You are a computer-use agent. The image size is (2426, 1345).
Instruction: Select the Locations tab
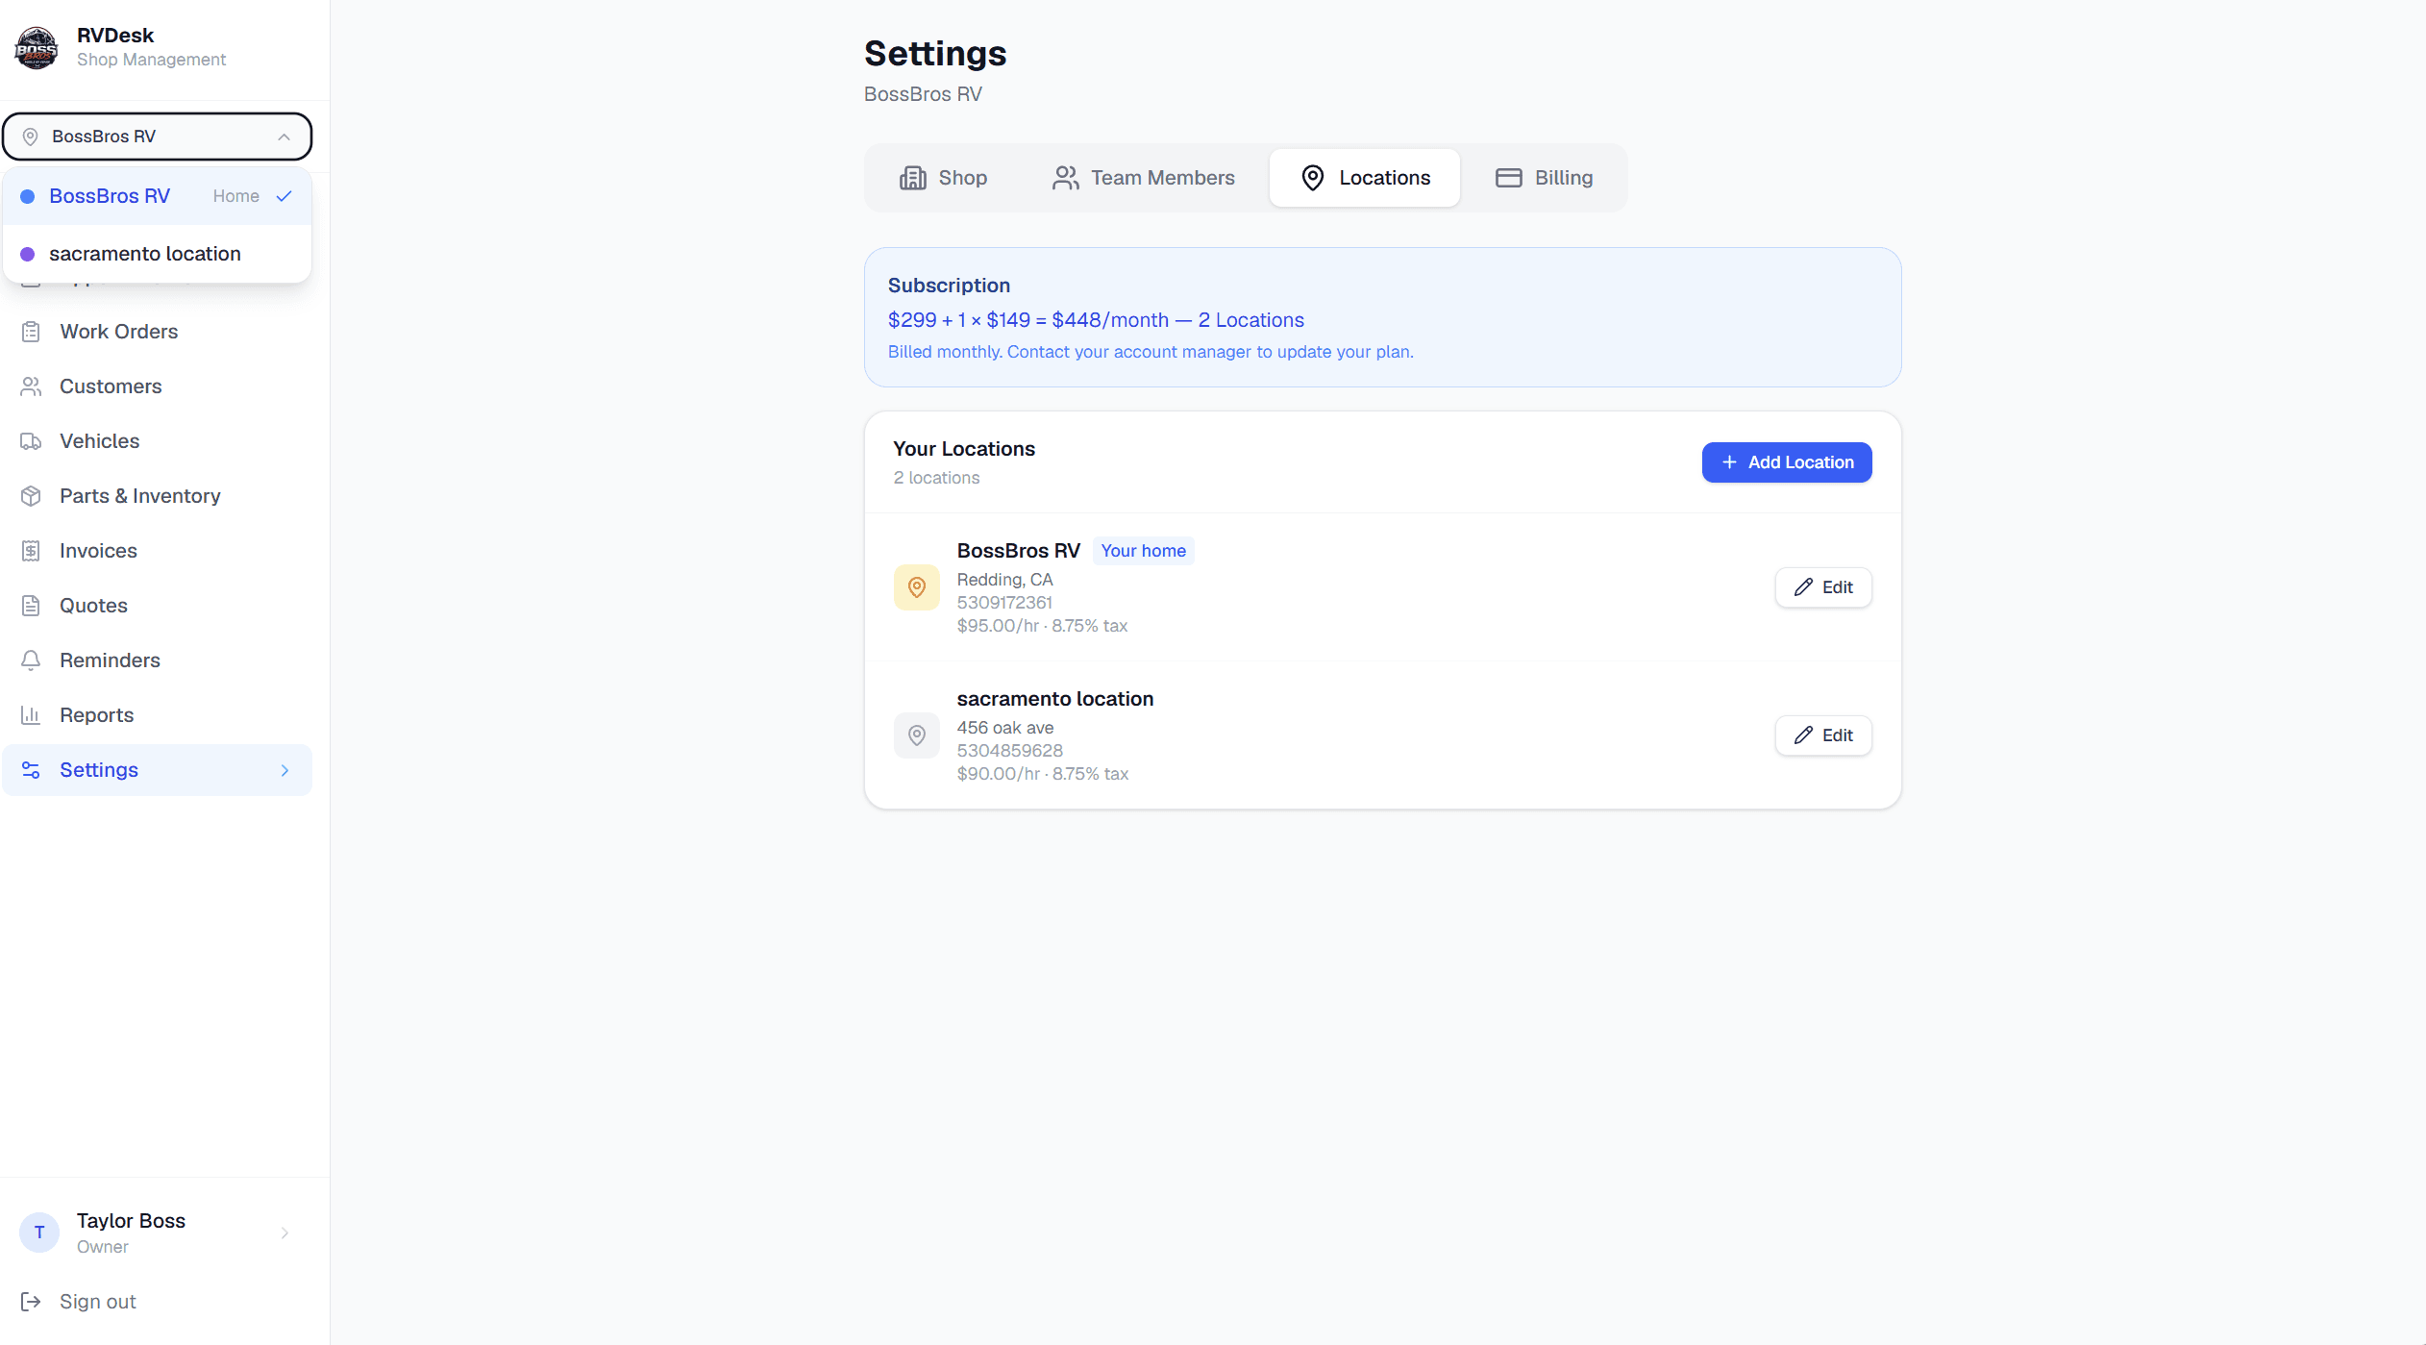[1365, 178]
